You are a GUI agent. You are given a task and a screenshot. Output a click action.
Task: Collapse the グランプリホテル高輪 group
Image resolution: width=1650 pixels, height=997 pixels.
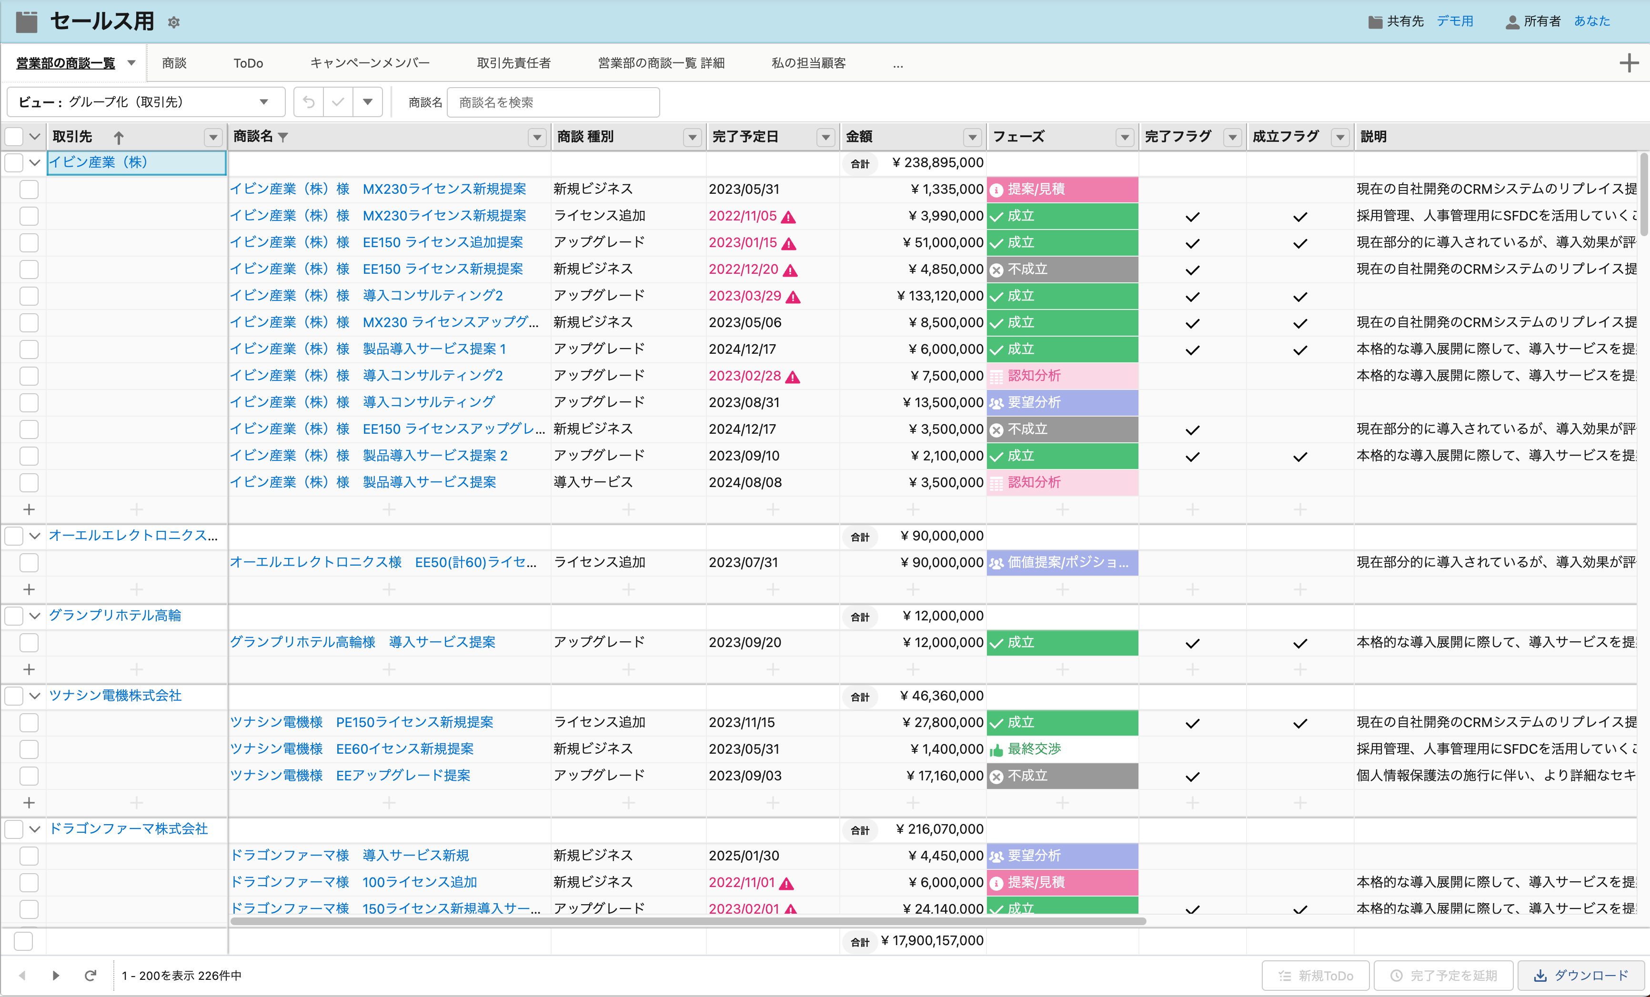[35, 616]
